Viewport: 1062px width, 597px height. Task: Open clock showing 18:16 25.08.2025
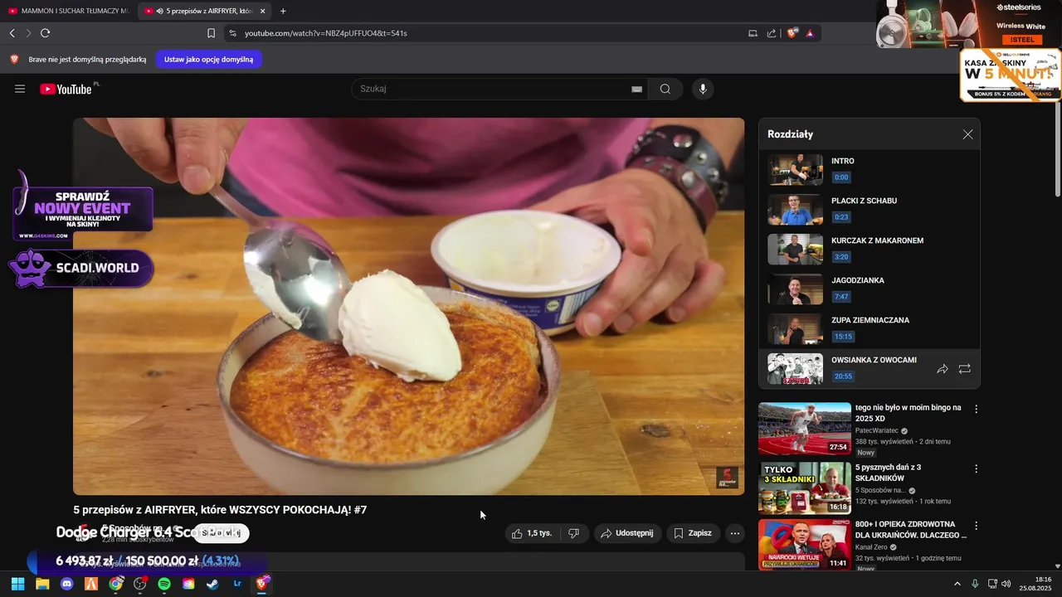point(1036,584)
